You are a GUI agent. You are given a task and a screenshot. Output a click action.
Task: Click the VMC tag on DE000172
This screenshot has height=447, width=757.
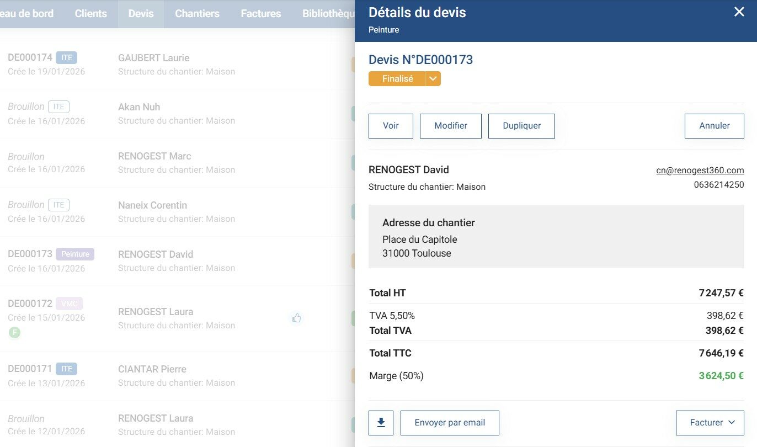pyautogui.click(x=69, y=304)
